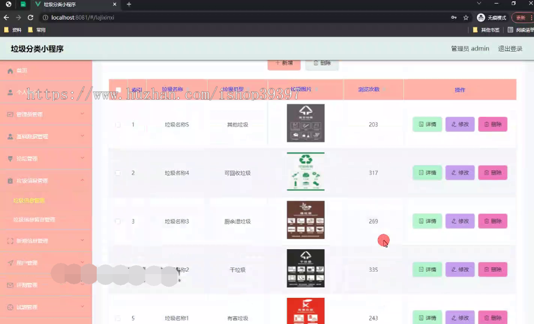Open saved password key icon

point(454,17)
